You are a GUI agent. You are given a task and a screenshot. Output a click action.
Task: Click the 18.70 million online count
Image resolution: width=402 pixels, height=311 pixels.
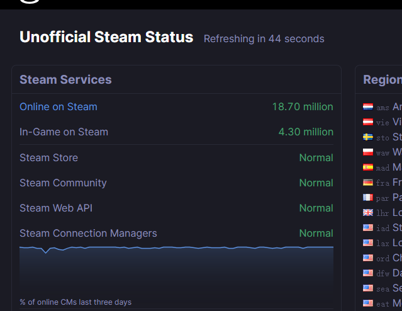303,107
